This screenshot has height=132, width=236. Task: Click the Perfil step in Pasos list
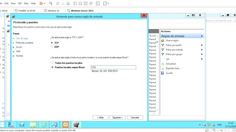click(x=18, y=51)
